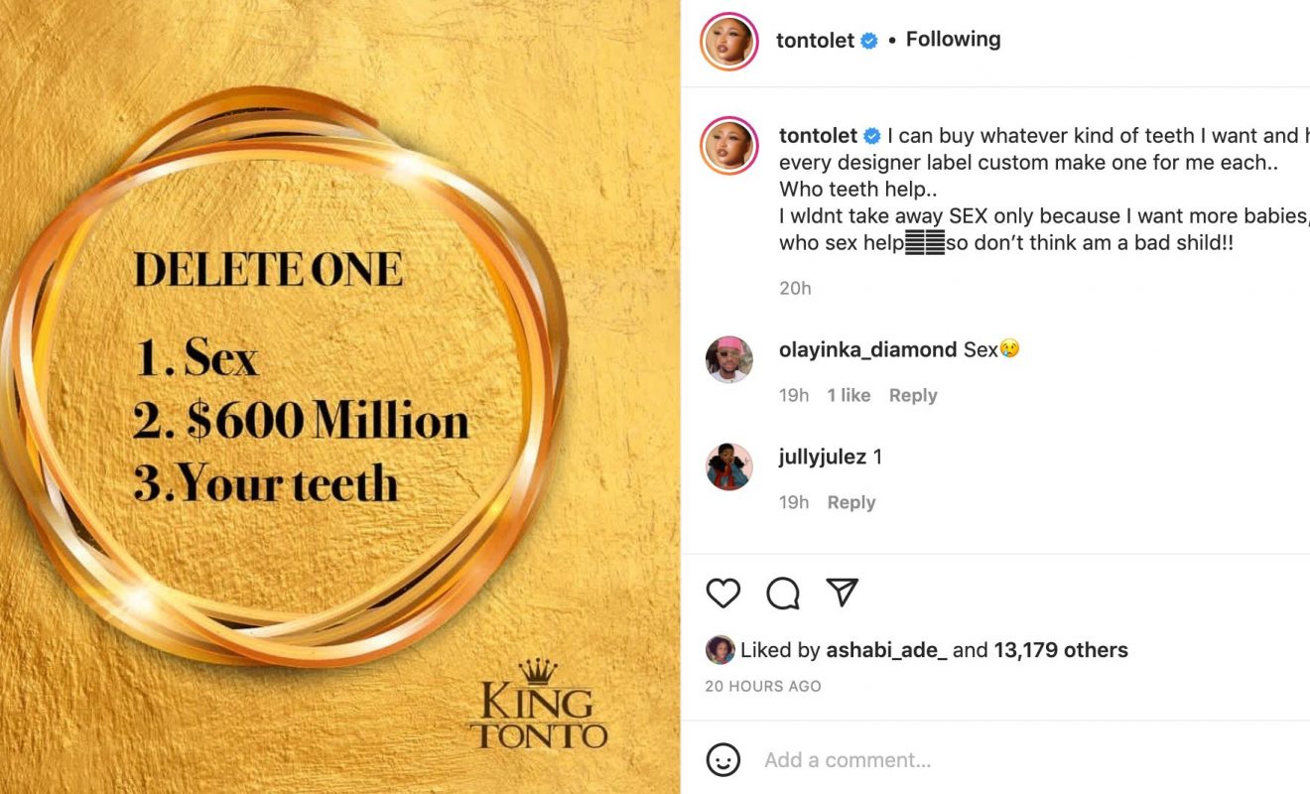Click the small avatar beside Liked by

[720, 650]
